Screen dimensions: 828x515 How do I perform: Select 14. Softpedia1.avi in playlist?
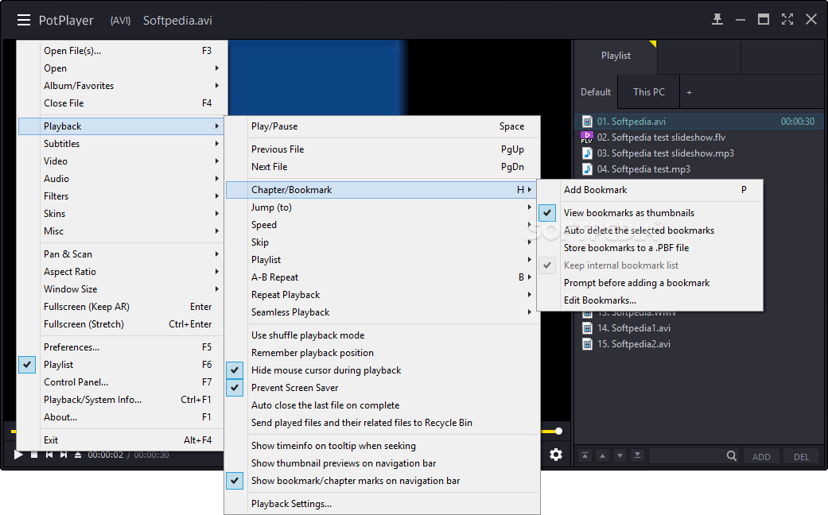(700, 328)
